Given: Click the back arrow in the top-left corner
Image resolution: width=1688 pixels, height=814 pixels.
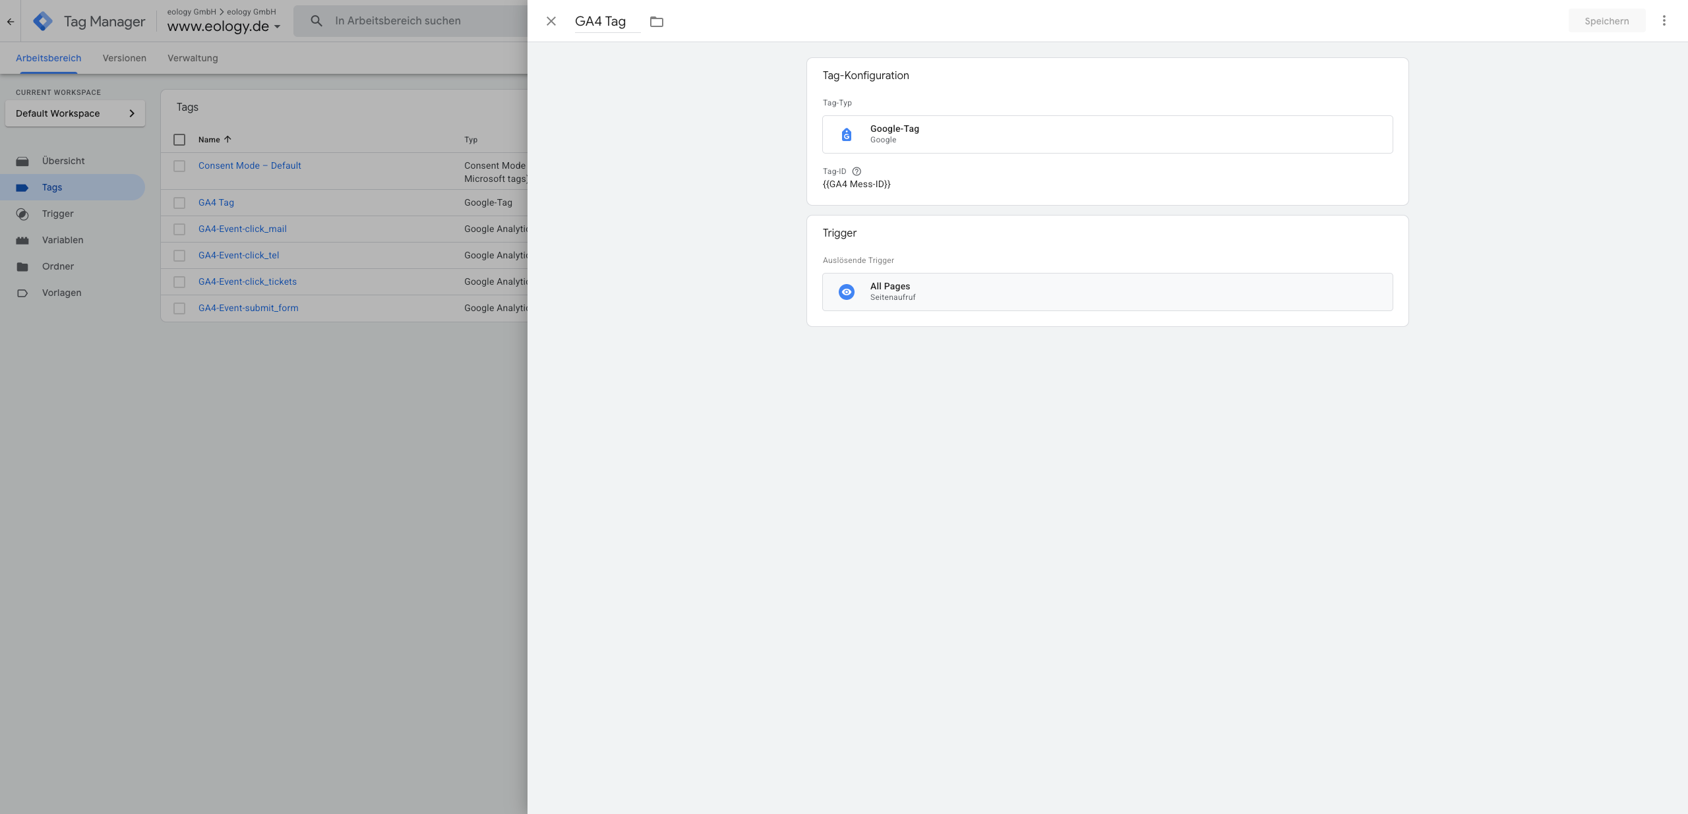Looking at the screenshot, I should click(11, 21).
